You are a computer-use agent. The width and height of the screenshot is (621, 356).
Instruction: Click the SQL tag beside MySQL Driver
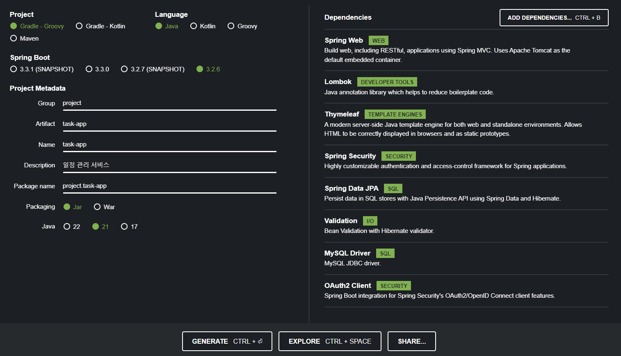pos(385,253)
